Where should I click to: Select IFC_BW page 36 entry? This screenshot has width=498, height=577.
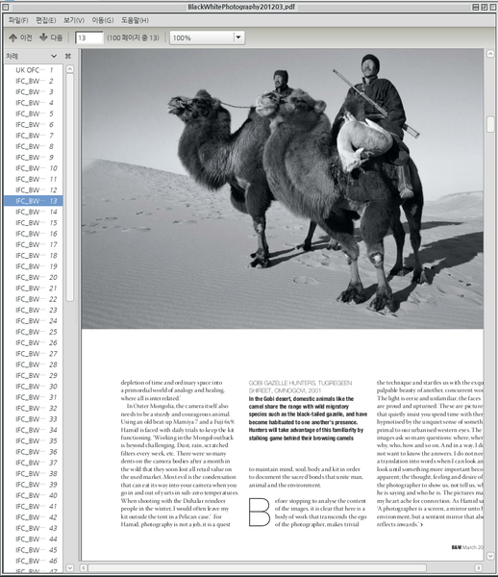(34, 452)
